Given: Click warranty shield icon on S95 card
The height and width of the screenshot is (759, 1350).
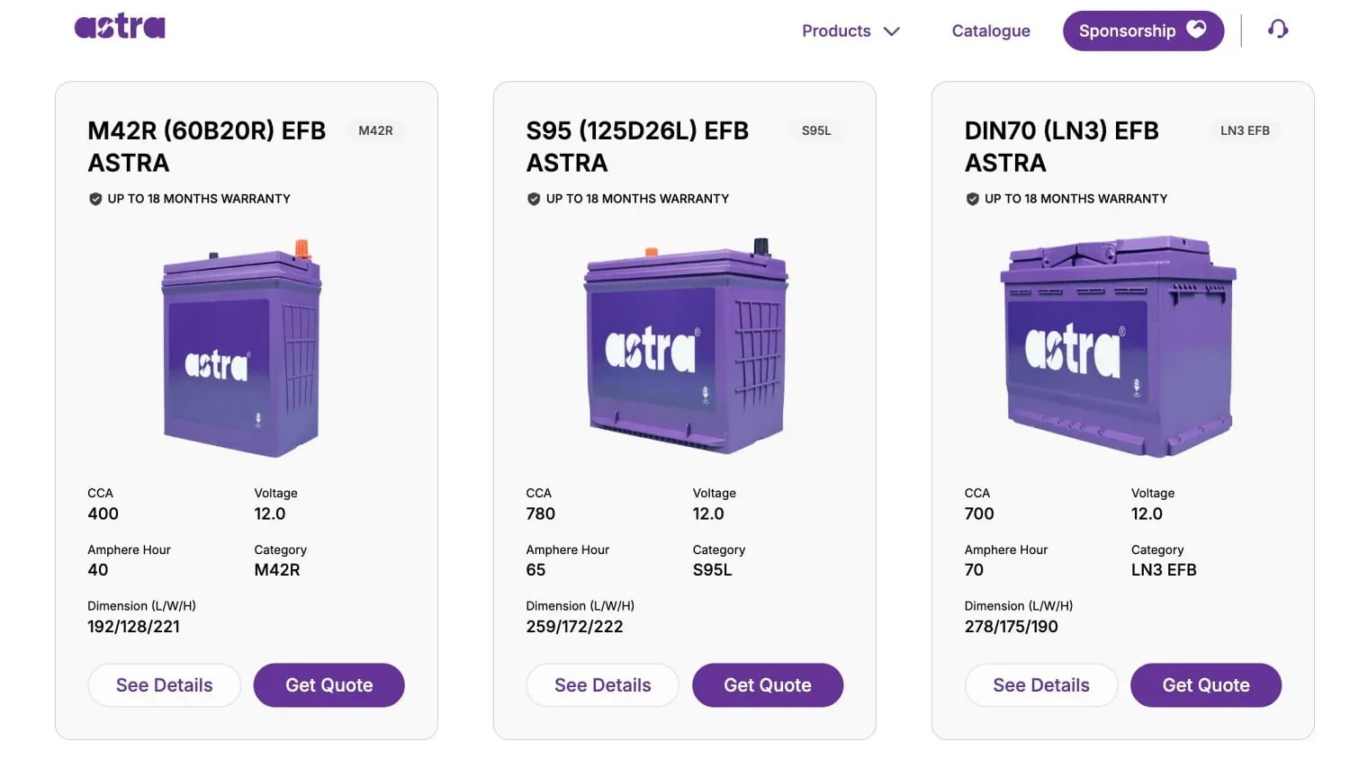Looking at the screenshot, I should [534, 199].
